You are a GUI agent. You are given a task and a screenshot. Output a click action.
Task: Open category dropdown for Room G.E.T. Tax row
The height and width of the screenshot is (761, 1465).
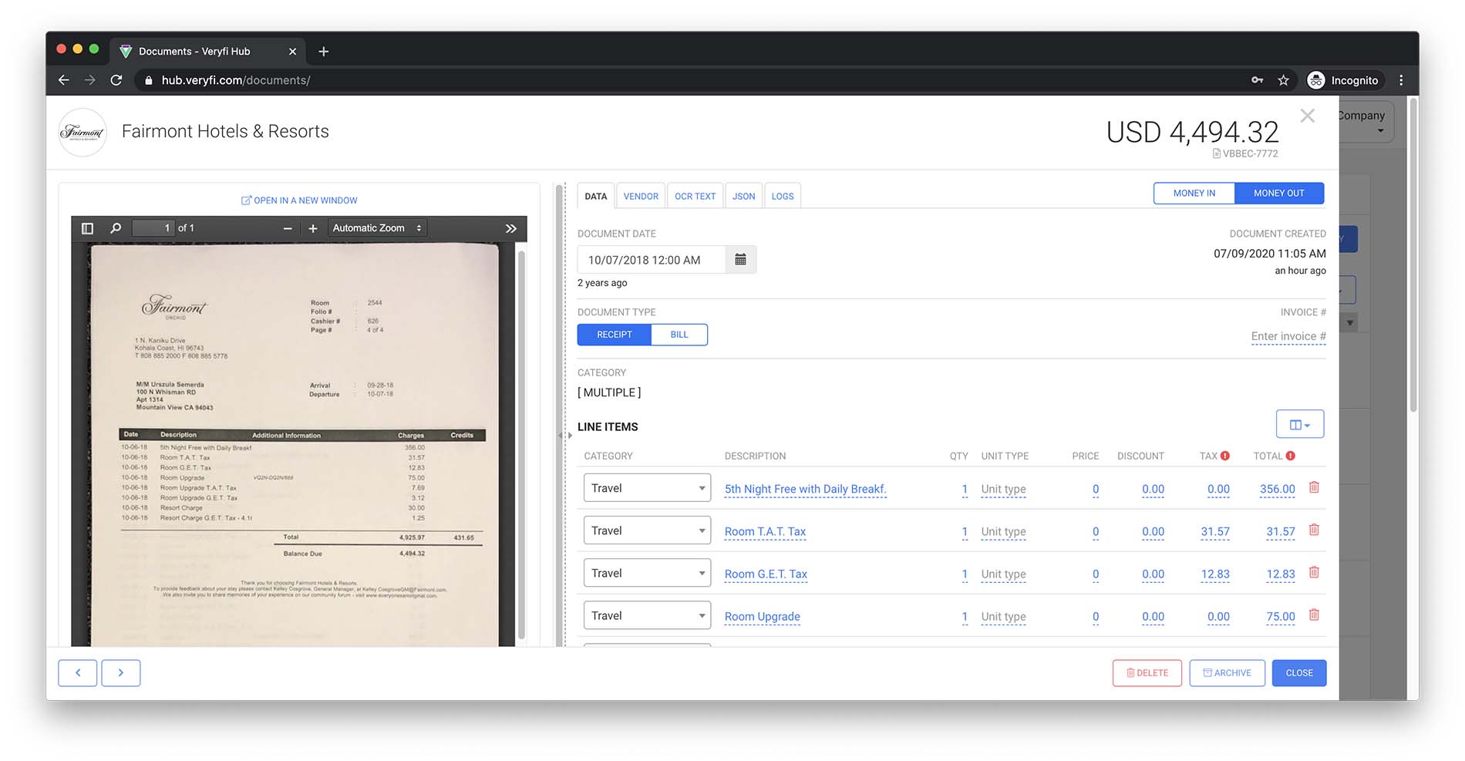point(647,573)
